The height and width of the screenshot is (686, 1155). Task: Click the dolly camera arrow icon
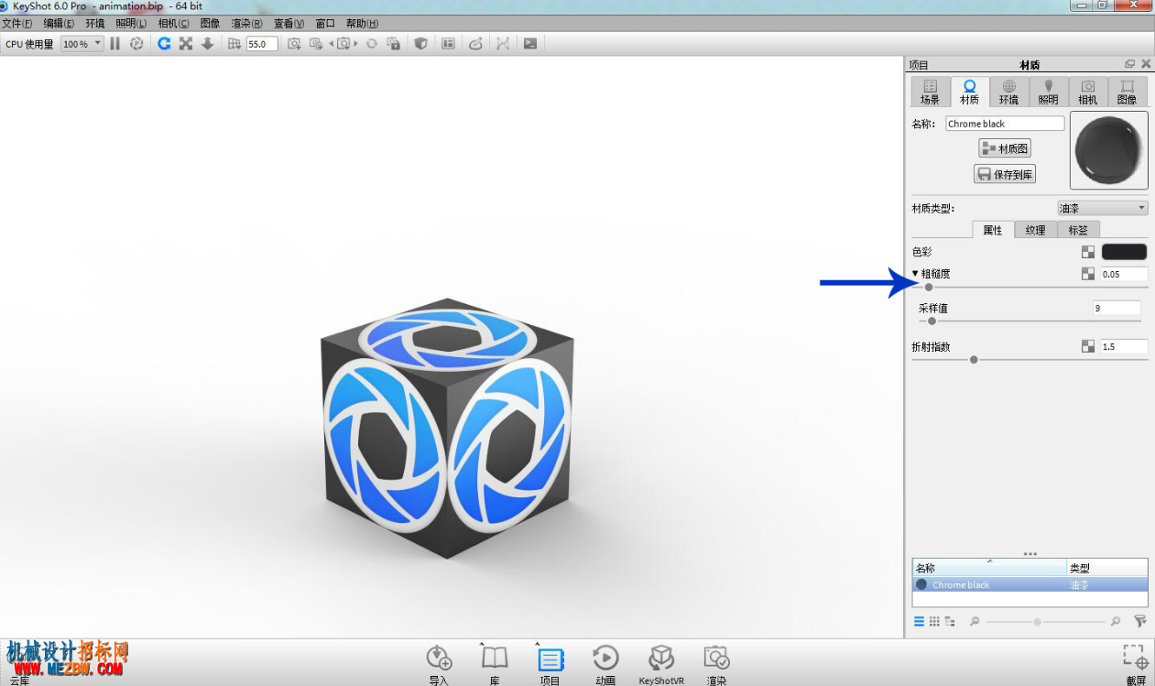click(x=207, y=43)
